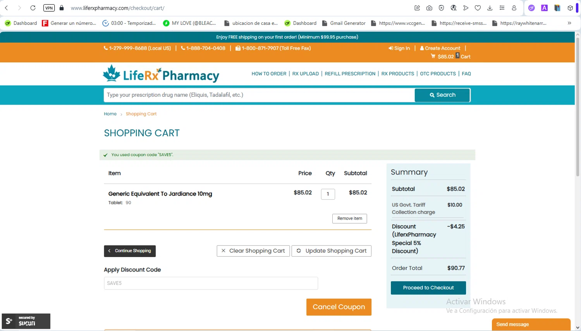
Task: Reload the current page
Action: coord(33,8)
